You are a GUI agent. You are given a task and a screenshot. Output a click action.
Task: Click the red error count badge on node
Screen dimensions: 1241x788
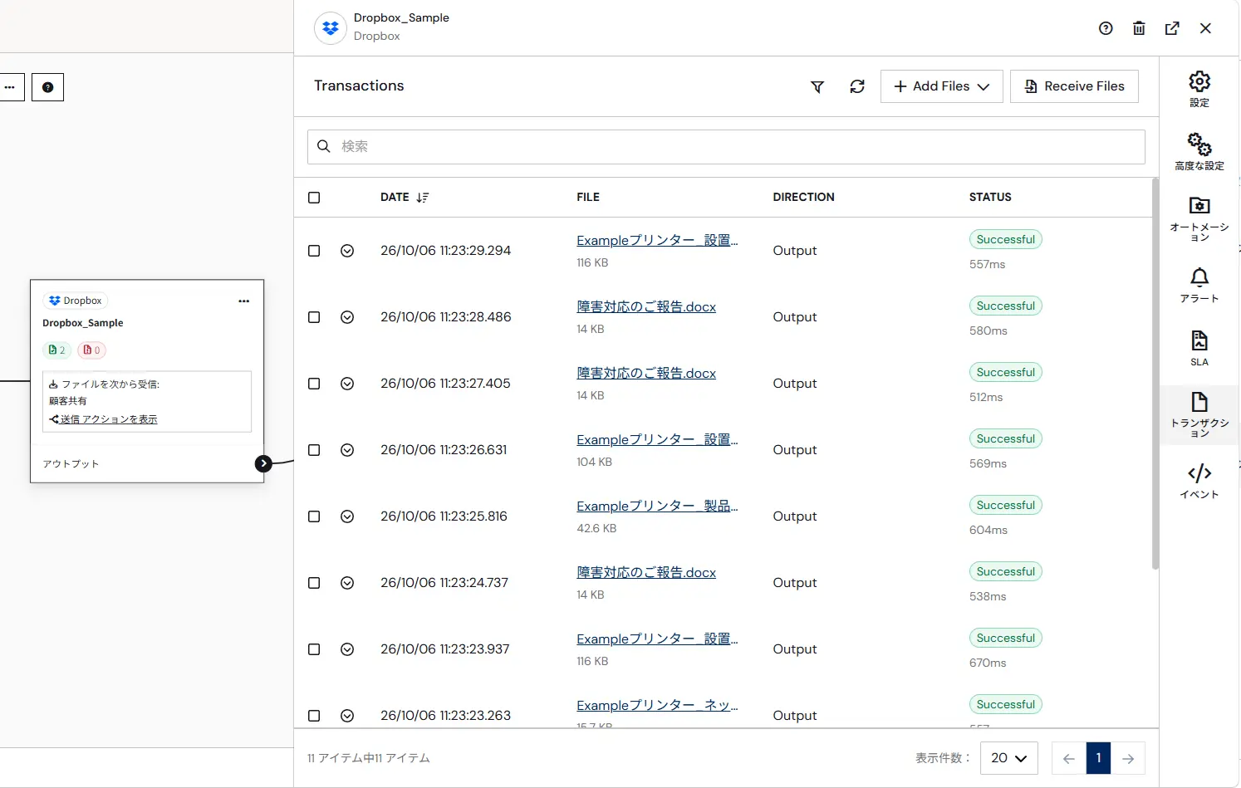coord(91,350)
